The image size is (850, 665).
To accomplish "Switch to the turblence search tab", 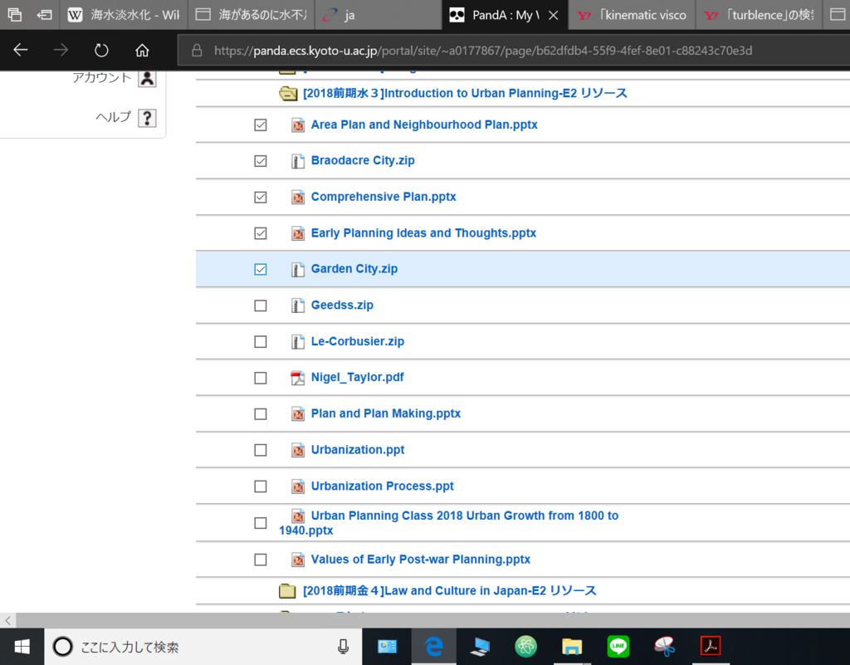I will pos(759,15).
